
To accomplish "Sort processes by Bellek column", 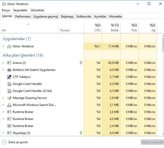I will 115,28.
